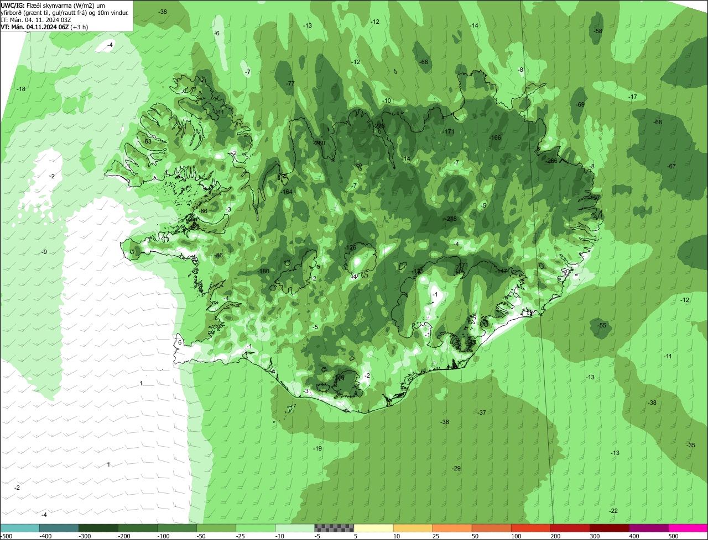Click the 400 label on the legend scale

pyautogui.click(x=634, y=536)
